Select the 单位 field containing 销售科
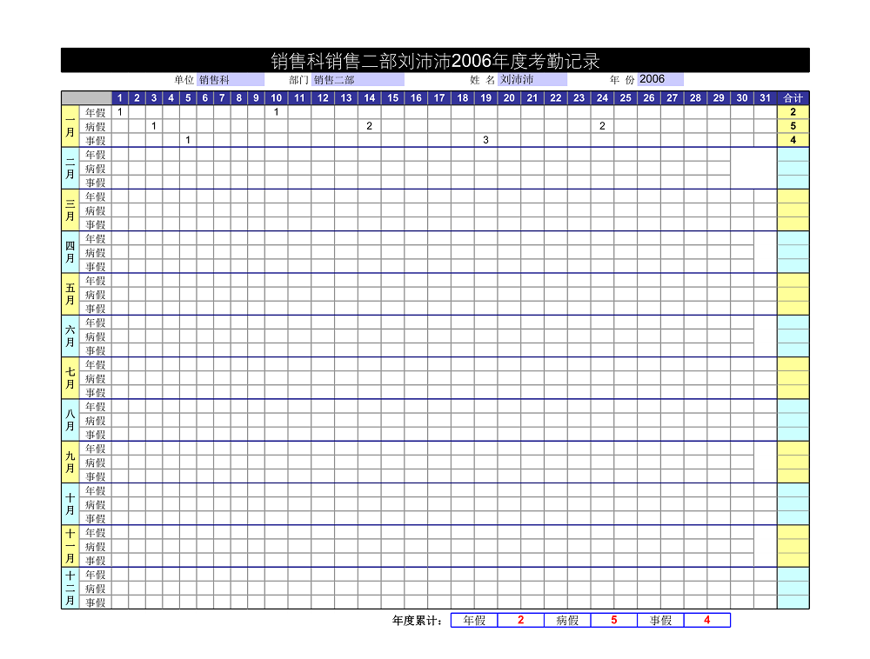Image resolution: width=870 pixels, height=659 pixels. click(230, 80)
